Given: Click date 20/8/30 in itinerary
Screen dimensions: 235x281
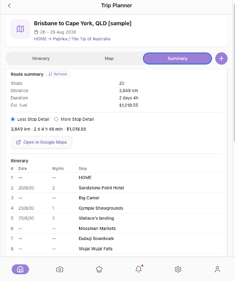Looking at the screenshot, I should point(27,188).
